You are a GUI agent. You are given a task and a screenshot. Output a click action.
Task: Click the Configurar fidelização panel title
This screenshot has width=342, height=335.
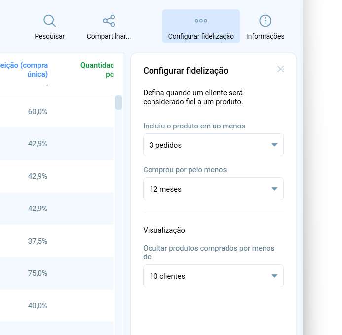[186, 71]
